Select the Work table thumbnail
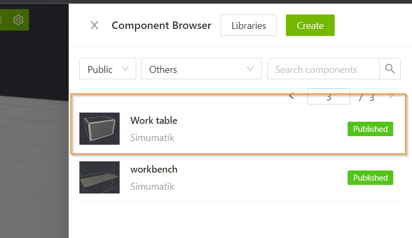The width and height of the screenshot is (412, 238). (100, 129)
